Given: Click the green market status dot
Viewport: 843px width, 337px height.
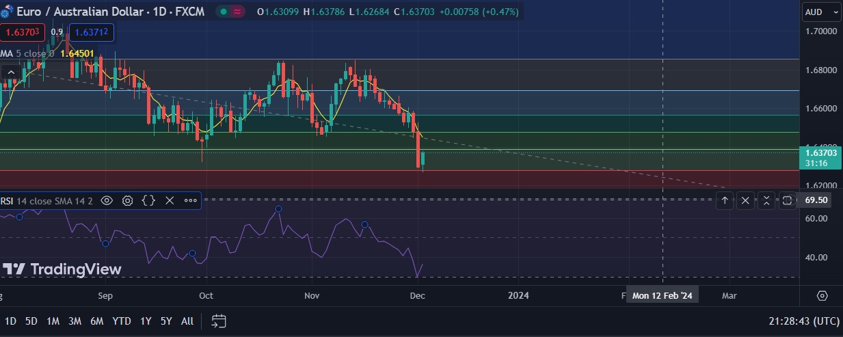Looking at the screenshot, I should [x=224, y=12].
